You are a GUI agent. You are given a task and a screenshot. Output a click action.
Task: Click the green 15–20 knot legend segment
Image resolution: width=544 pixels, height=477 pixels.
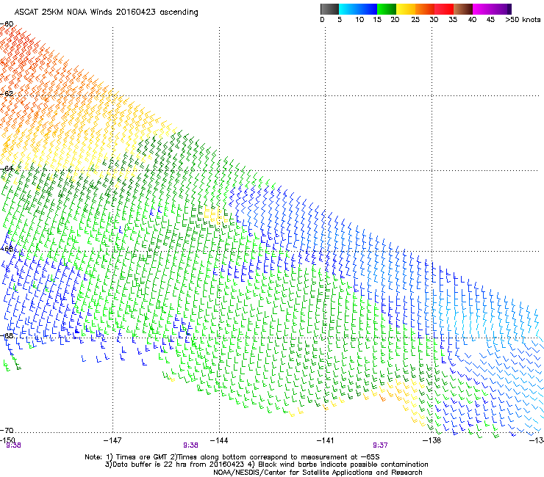(x=387, y=9)
